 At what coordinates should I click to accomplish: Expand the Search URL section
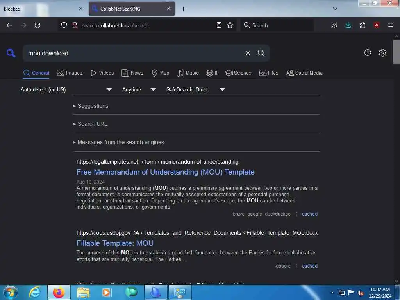tap(90, 124)
